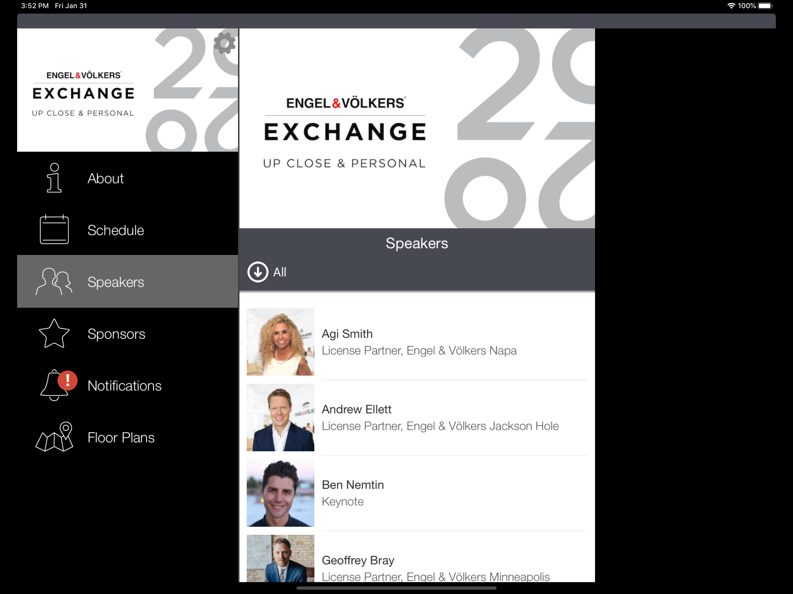
Task: Open the Floor Plans menu label
Action: [121, 437]
